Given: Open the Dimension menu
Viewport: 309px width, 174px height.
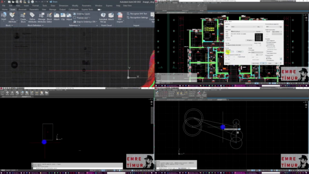Looking at the screenshot, I should coord(63,5).
